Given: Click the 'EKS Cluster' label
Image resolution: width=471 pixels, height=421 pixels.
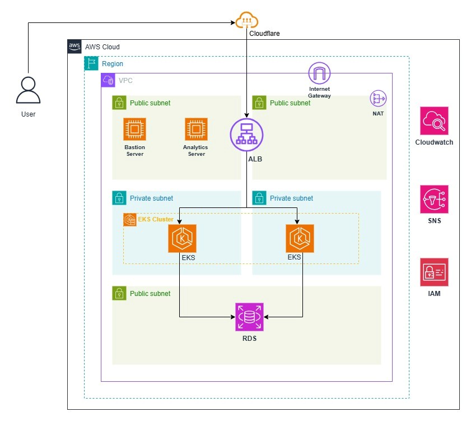Looking at the screenshot, I should pos(156,219).
